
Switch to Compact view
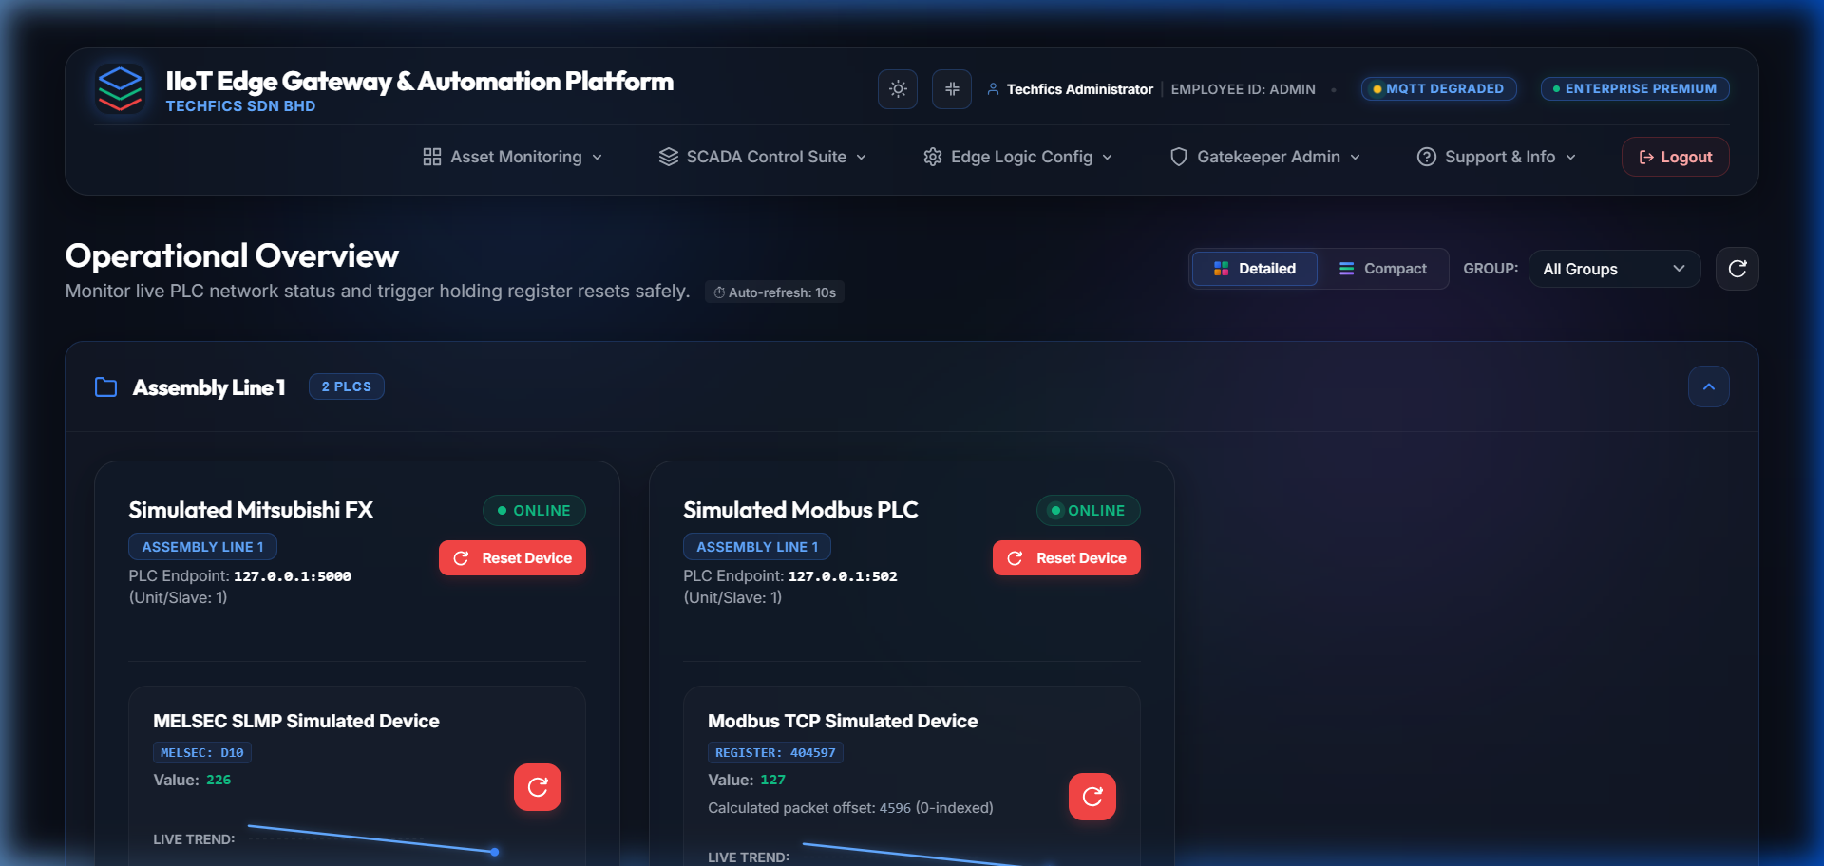1383,269
